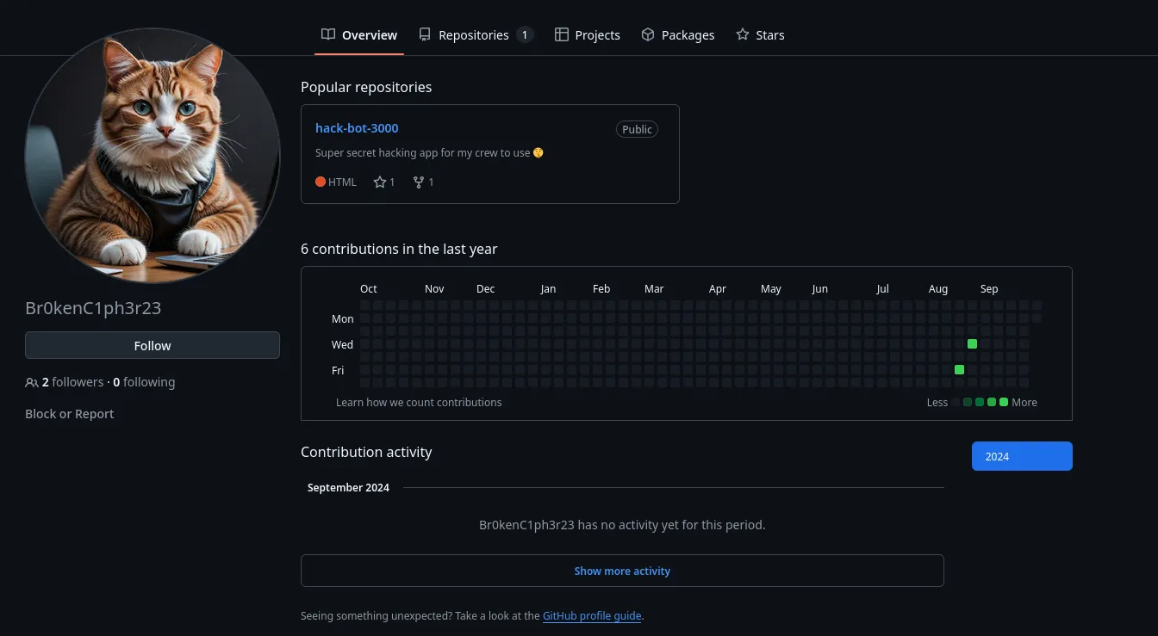The width and height of the screenshot is (1158, 636).
Task: Open the GitHub profile guide link
Action: [x=592, y=616]
